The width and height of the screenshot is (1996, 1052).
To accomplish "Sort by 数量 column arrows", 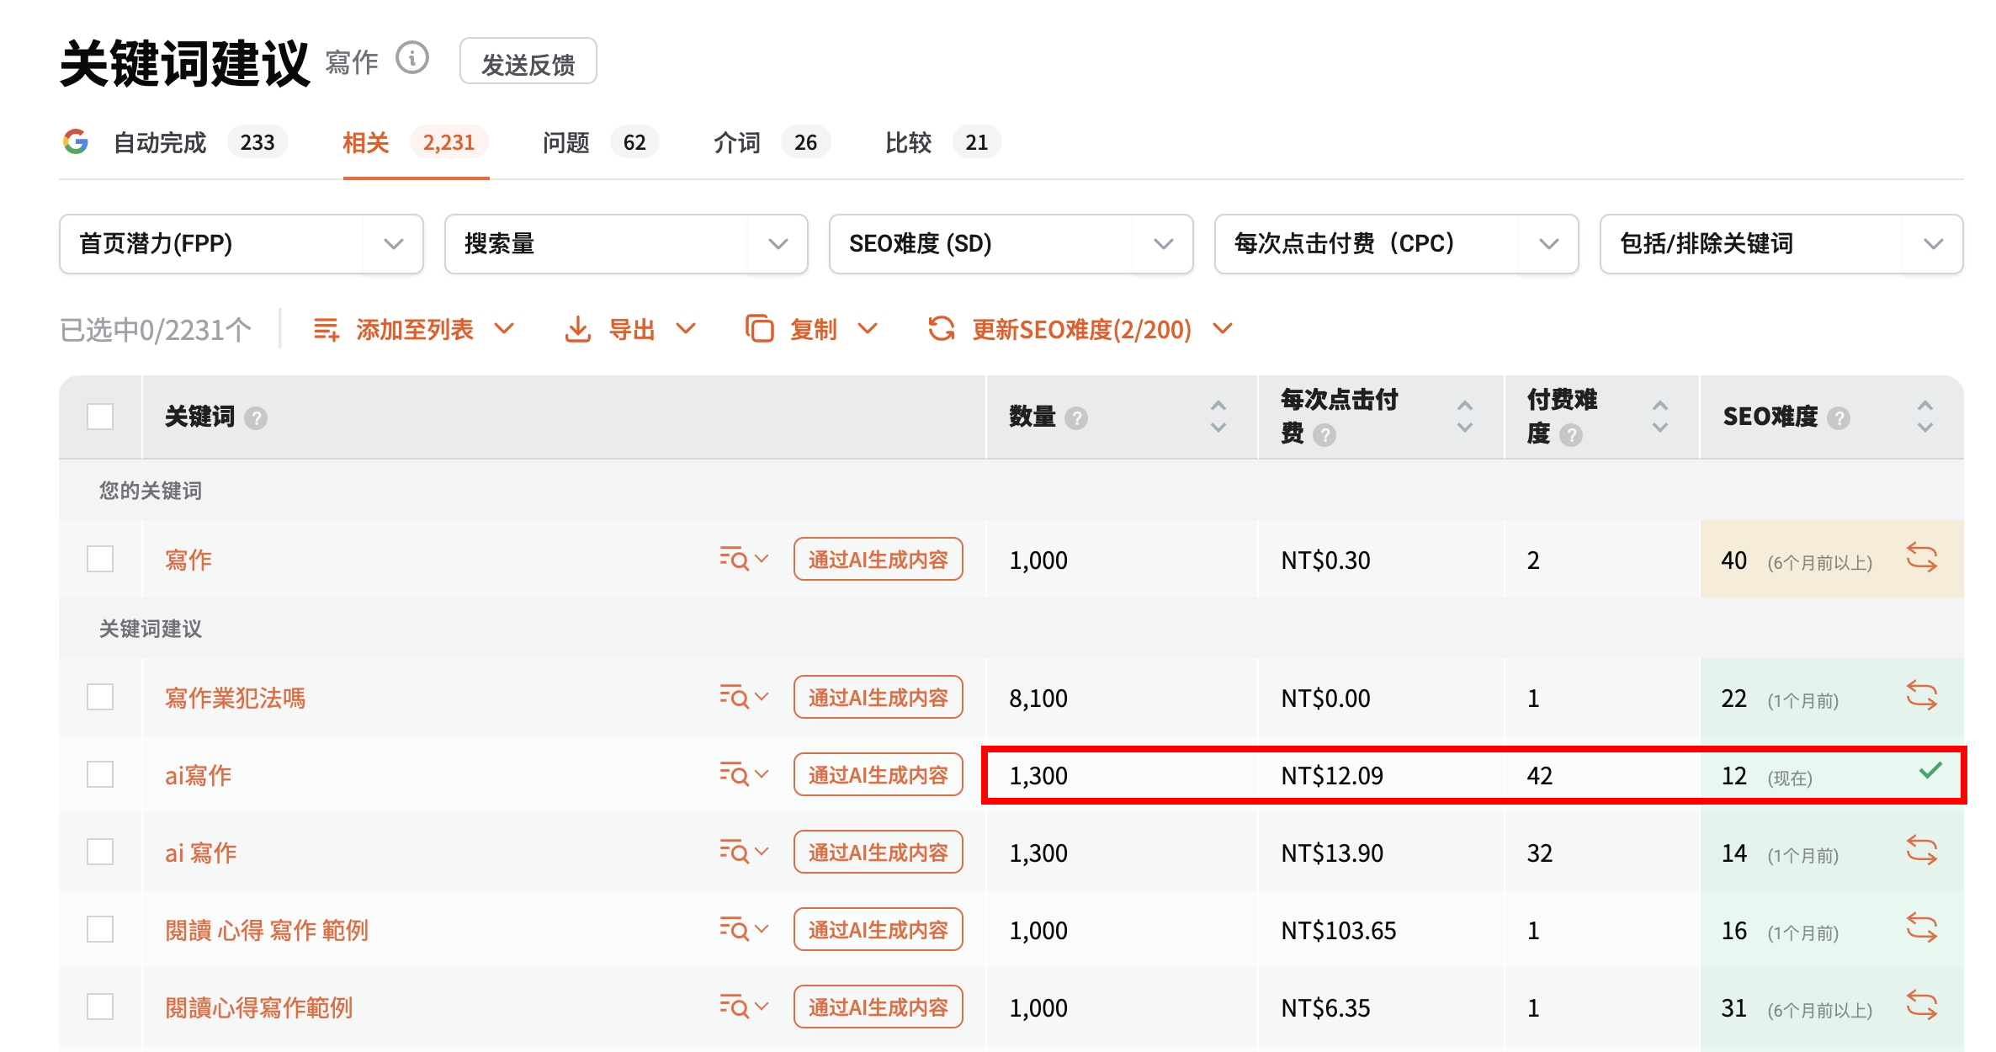I will [x=1218, y=417].
